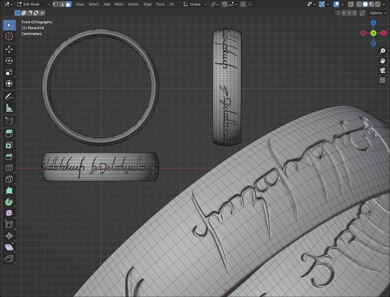Open the gizmo settings dropdown arrow
The height and width of the screenshot is (297, 390).
[328, 4]
